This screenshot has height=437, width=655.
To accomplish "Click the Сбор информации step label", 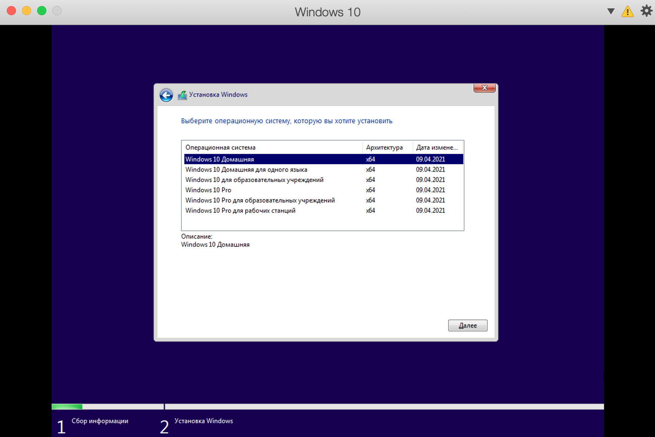I will [100, 421].
